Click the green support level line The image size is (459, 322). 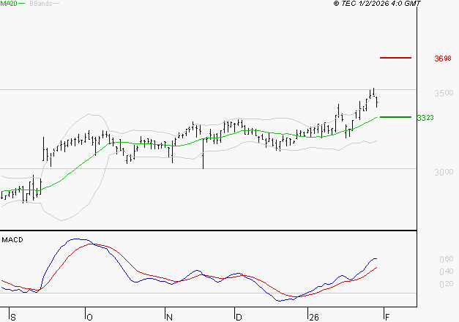point(395,117)
